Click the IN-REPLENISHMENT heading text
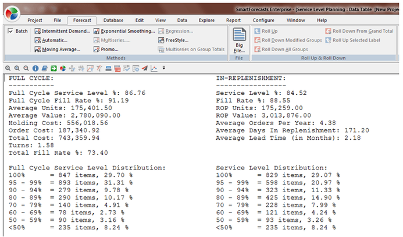Image resolution: width=403 pixels, height=237 pixels. click(251, 78)
